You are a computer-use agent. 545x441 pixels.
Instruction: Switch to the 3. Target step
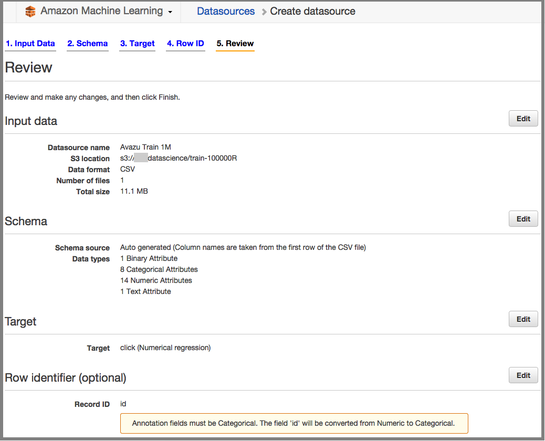(x=137, y=44)
